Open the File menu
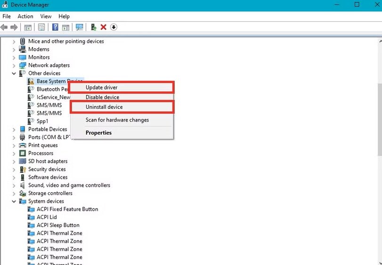Screen dimensions: 382x265 7,16
